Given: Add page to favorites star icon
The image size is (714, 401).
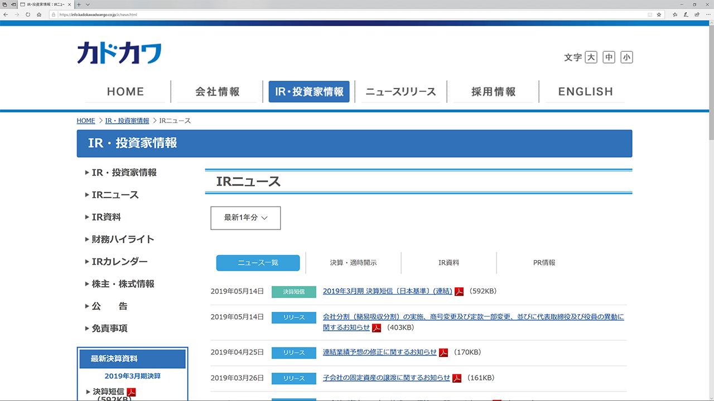Looking at the screenshot, I should pyautogui.click(x=659, y=14).
